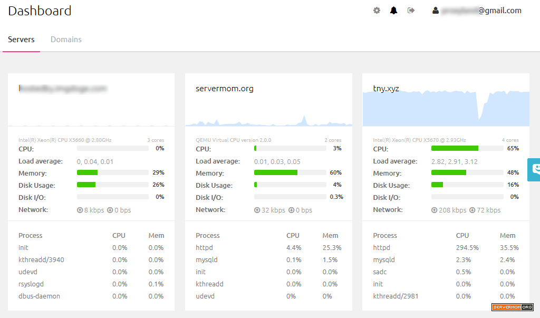Image resolution: width=540 pixels, height=318 pixels.
Task: Click download arrow icon beside 72 kbps
Action: (472, 210)
